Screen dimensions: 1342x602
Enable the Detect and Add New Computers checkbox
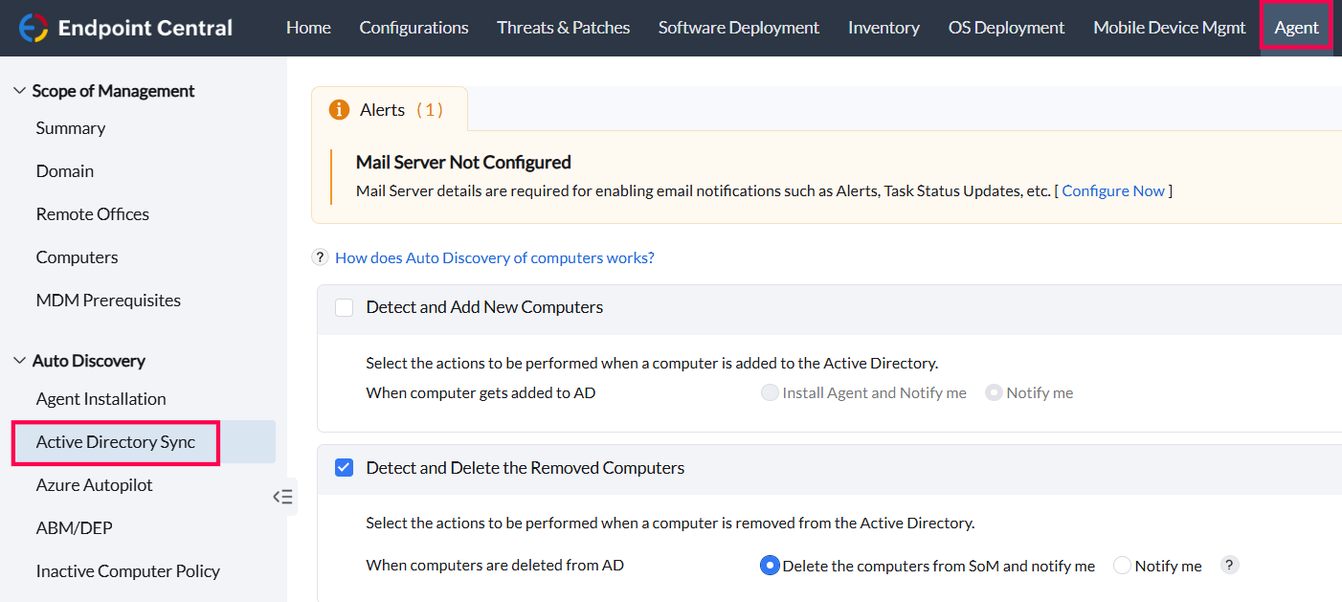(344, 306)
